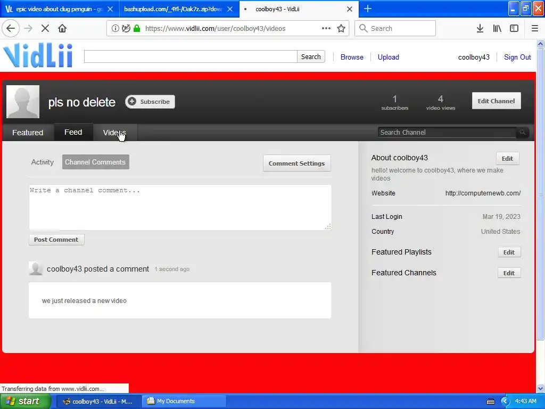The image size is (545, 409).
Task: Switch to the bashupload.com tab
Action: click(x=173, y=9)
